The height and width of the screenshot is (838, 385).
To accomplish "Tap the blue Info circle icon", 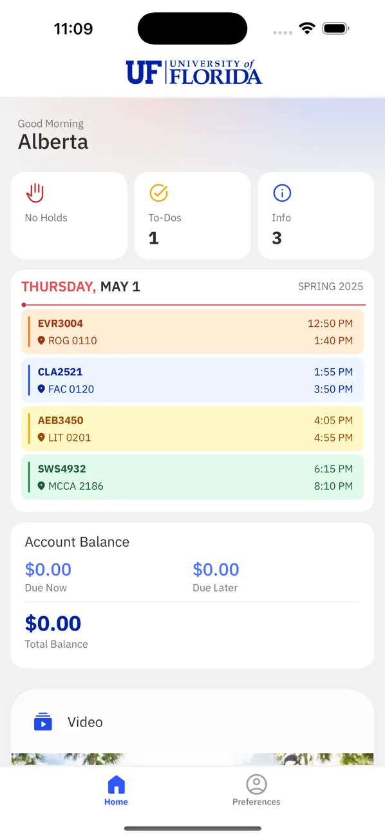I will click(x=282, y=193).
